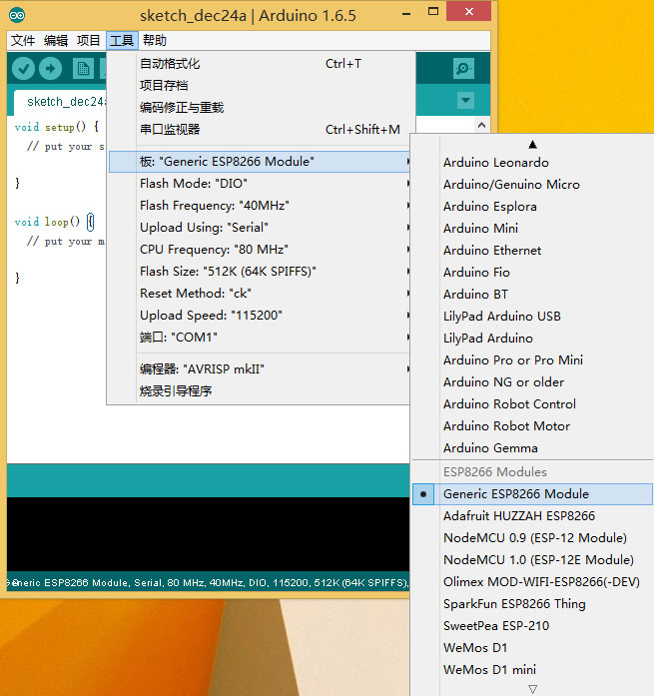Expand Upload Speed "115200" submenu
Viewport: 654px width, 696px height.
(x=260, y=316)
